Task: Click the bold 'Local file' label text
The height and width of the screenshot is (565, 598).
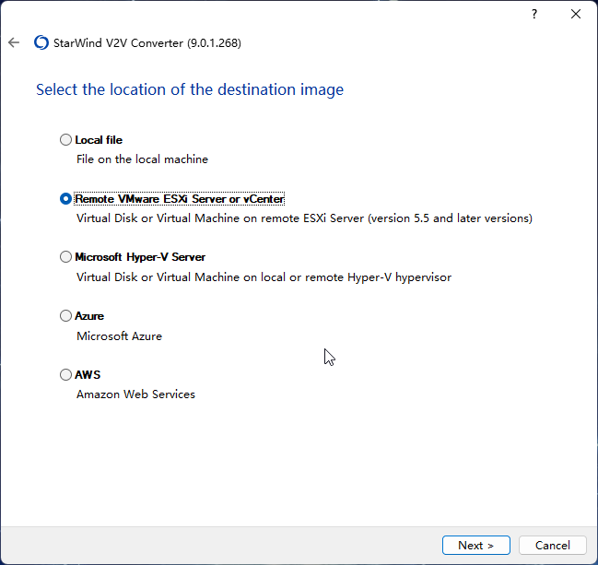Action: [x=99, y=140]
